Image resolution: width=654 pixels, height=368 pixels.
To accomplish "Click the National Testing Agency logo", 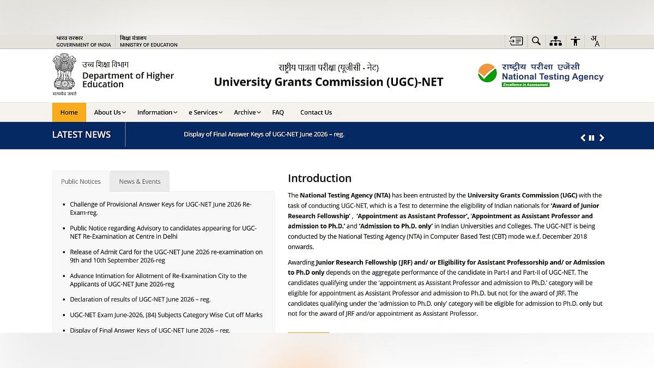I will [541, 75].
